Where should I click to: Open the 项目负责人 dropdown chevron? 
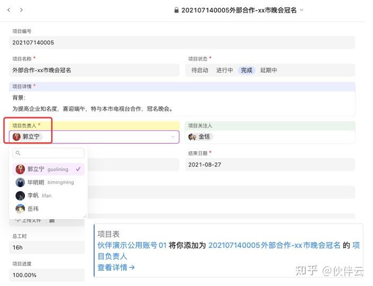pos(173,137)
